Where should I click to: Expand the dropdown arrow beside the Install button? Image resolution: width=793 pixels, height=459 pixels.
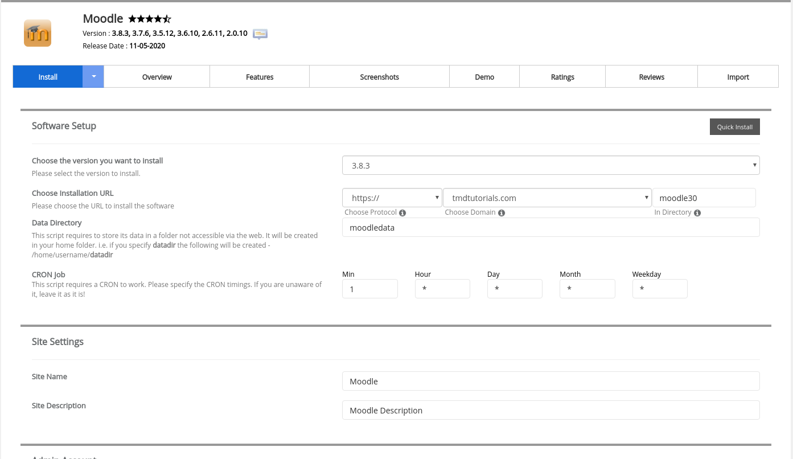93,76
